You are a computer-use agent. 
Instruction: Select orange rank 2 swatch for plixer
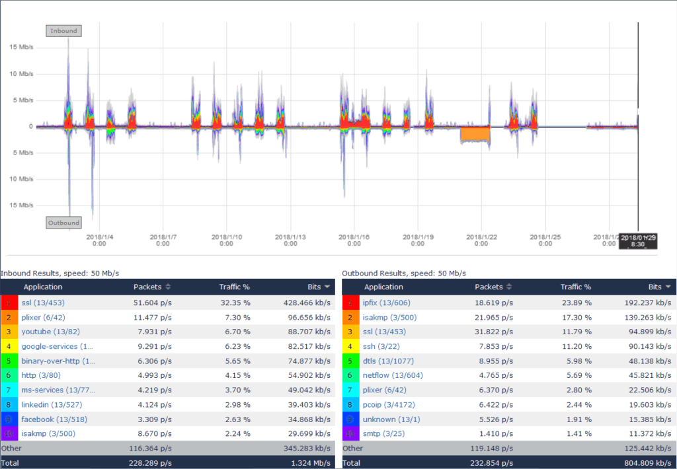tap(9, 318)
